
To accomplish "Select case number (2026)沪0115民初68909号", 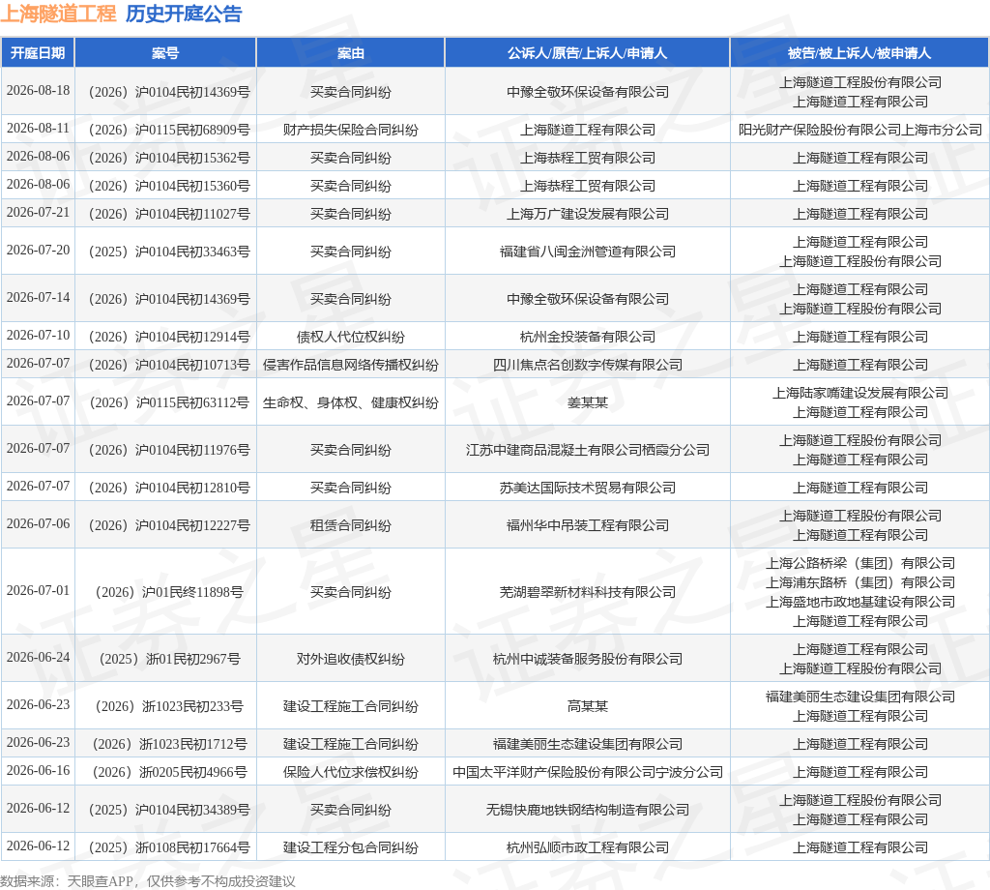I will [169, 131].
